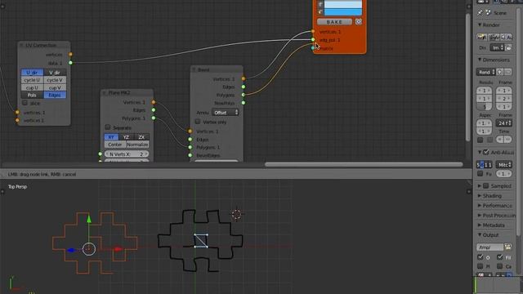The height and width of the screenshot is (294, 523).
Task: Click the remove render preset minus button
Action: [507, 72]
